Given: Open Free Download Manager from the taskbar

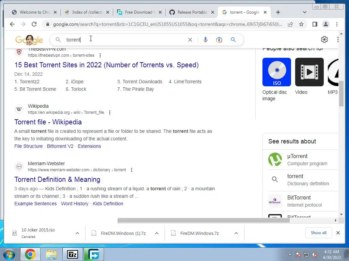Looking at the screenshot, I should 93,254.
